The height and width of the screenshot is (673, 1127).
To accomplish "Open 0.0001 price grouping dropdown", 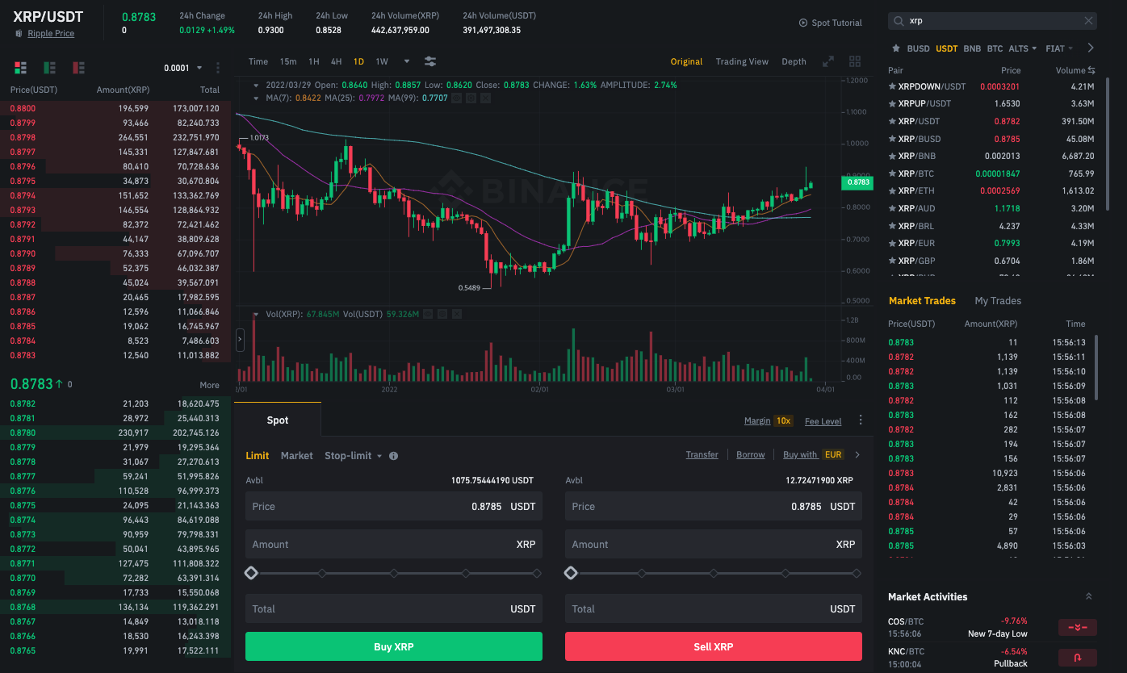I will coord(183,68).
